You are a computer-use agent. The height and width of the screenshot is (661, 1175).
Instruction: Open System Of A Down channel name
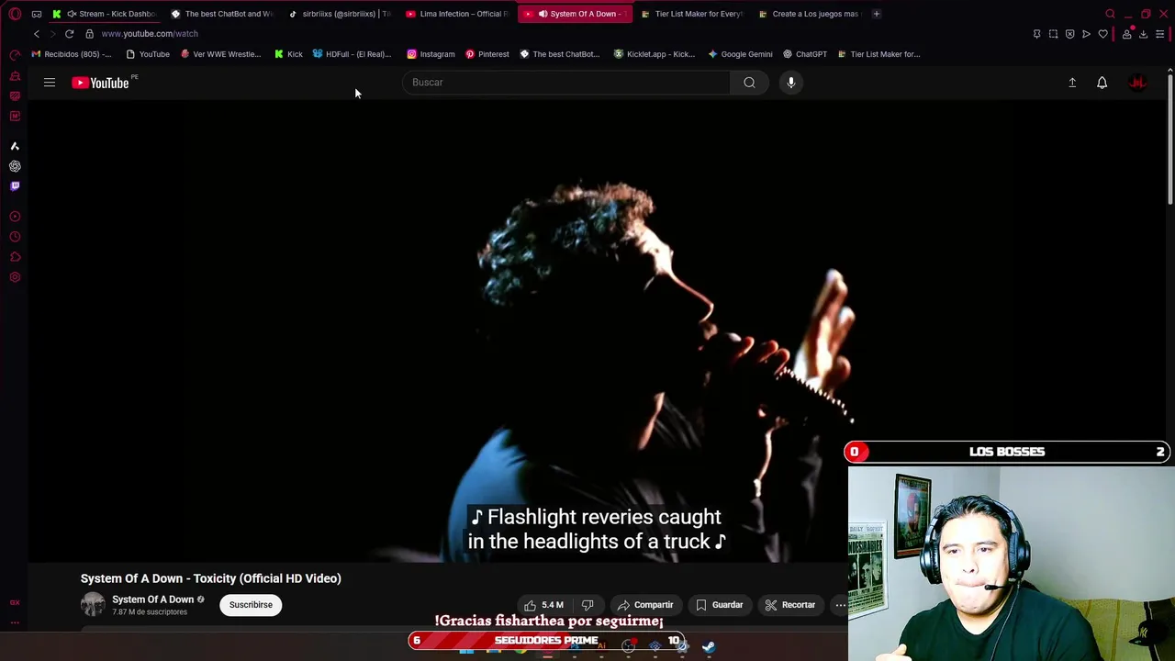click(152, 599)
